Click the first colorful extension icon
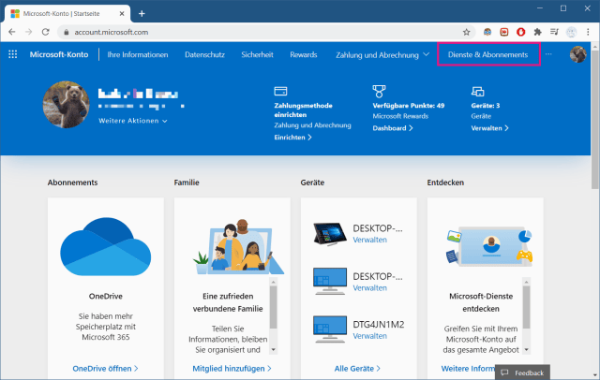The image size is (600, 380). click(487, 32)
